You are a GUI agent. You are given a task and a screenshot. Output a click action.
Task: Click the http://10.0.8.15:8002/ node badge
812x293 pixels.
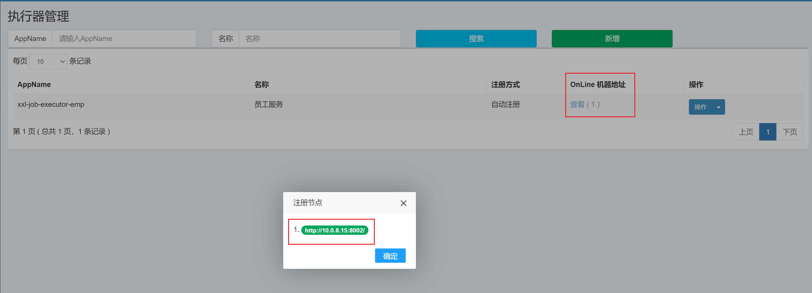(x=335, y=230)
